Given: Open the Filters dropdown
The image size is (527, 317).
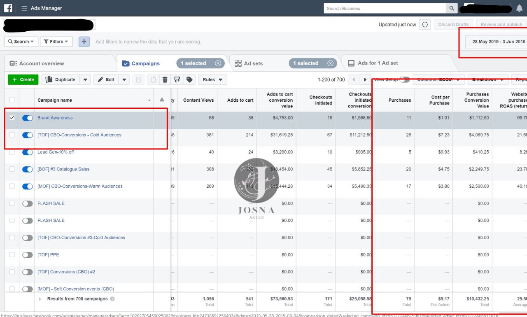Looking at the screenshot, I should click(x=56, y=42).
